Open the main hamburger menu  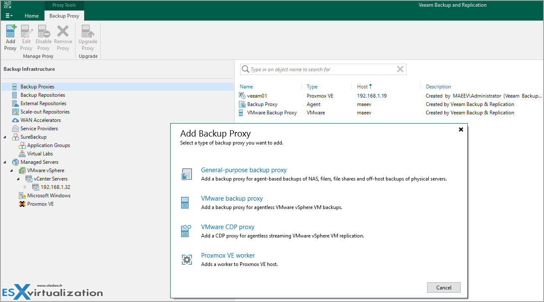coord(9,16)
